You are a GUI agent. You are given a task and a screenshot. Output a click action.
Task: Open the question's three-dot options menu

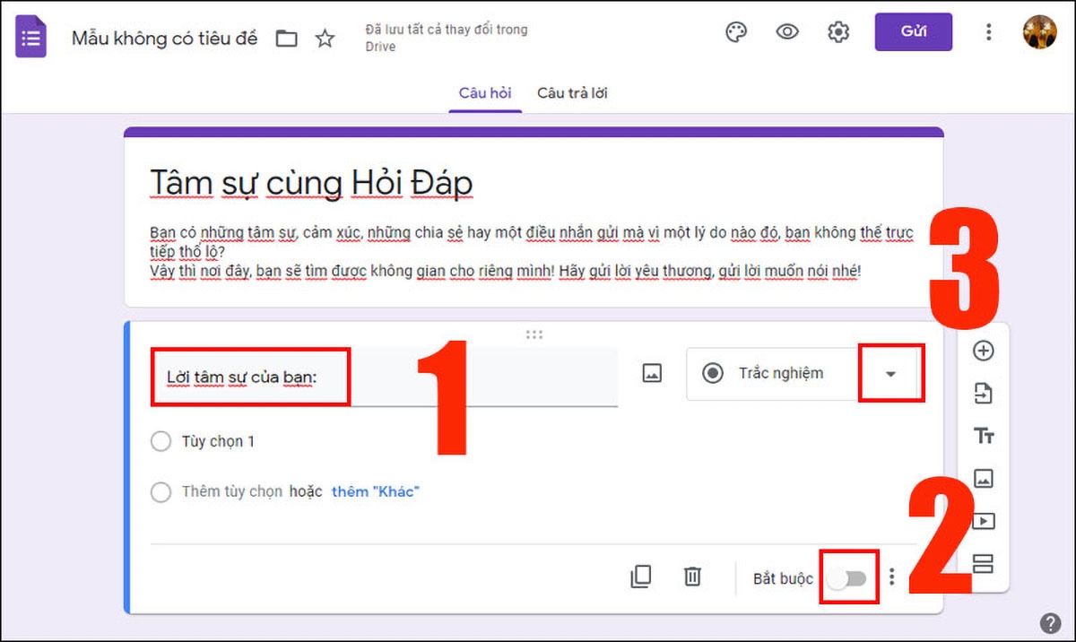(x=892, y=577)
